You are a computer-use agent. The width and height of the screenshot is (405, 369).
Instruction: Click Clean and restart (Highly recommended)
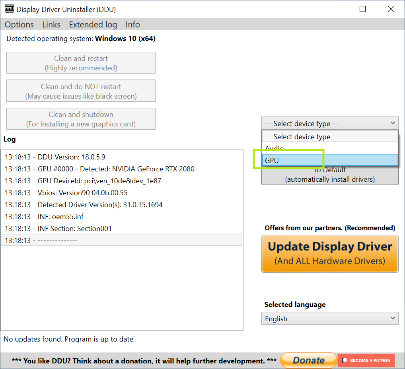click(81, 62)
